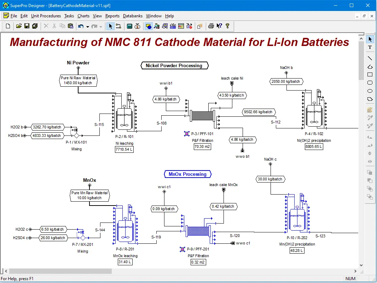Open the Reports menu

(x=112, y=16)
